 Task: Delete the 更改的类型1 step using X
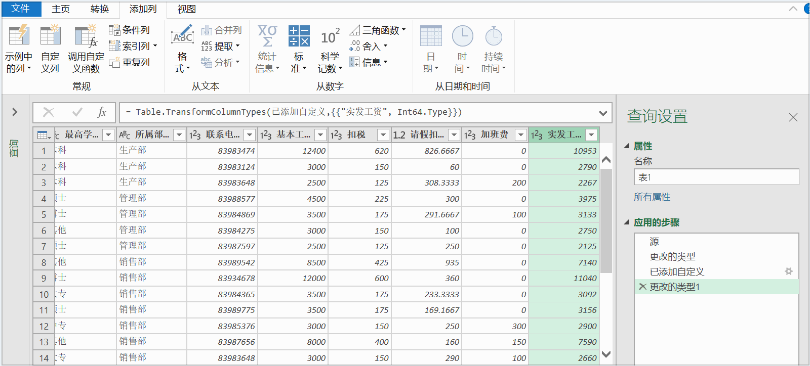(642, 287)
